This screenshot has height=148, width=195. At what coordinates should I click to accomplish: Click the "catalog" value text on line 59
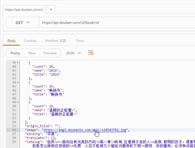click(114, 142)
